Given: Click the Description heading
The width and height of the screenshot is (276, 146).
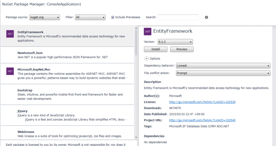Looking at the screenshot, I should coord(152,82).
